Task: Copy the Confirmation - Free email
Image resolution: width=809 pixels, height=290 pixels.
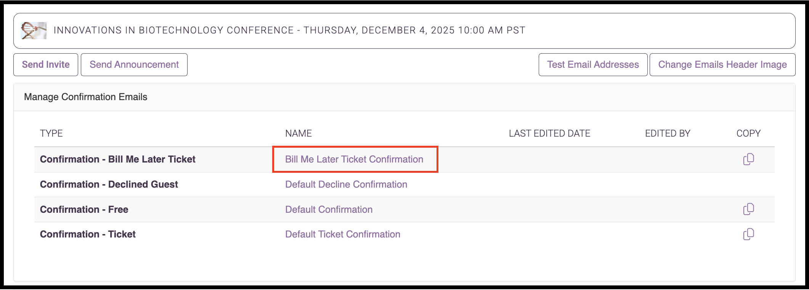Action: pos(748,209)
